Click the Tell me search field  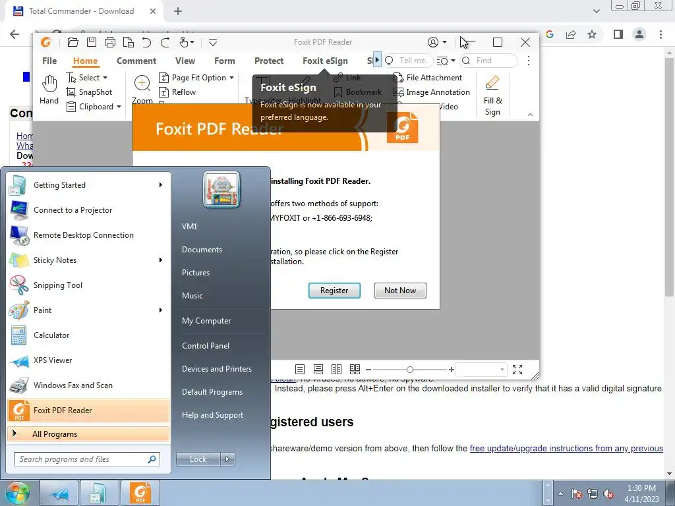407,61
